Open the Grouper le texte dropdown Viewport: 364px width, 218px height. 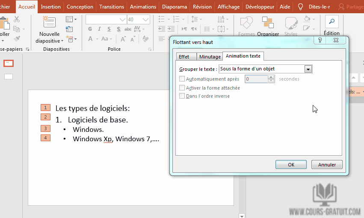click(308, 69)
